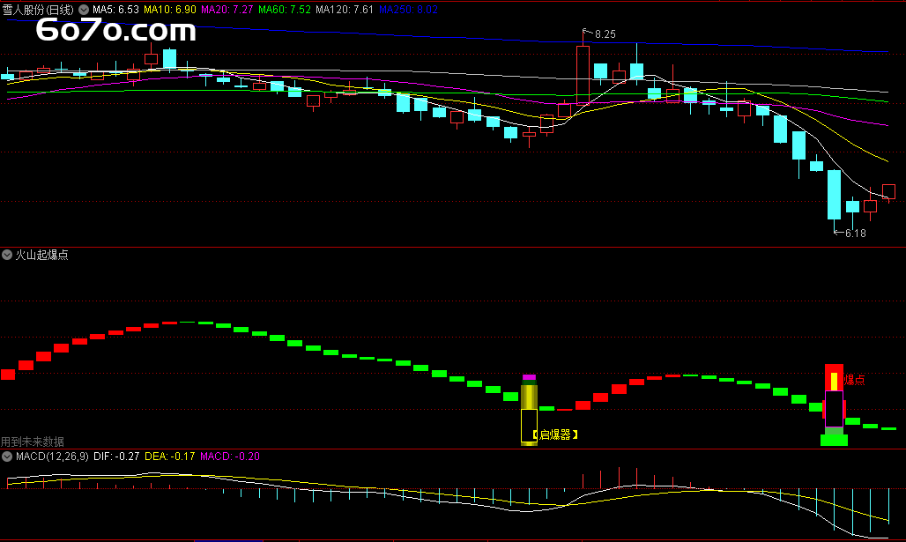906x542 pixels.
Task: Click the 火山起爆点 indicator name
Action: click(x=41, y=255)
